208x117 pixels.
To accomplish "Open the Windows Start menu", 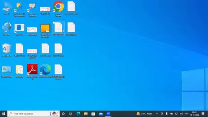I will (x=4, y=114).
